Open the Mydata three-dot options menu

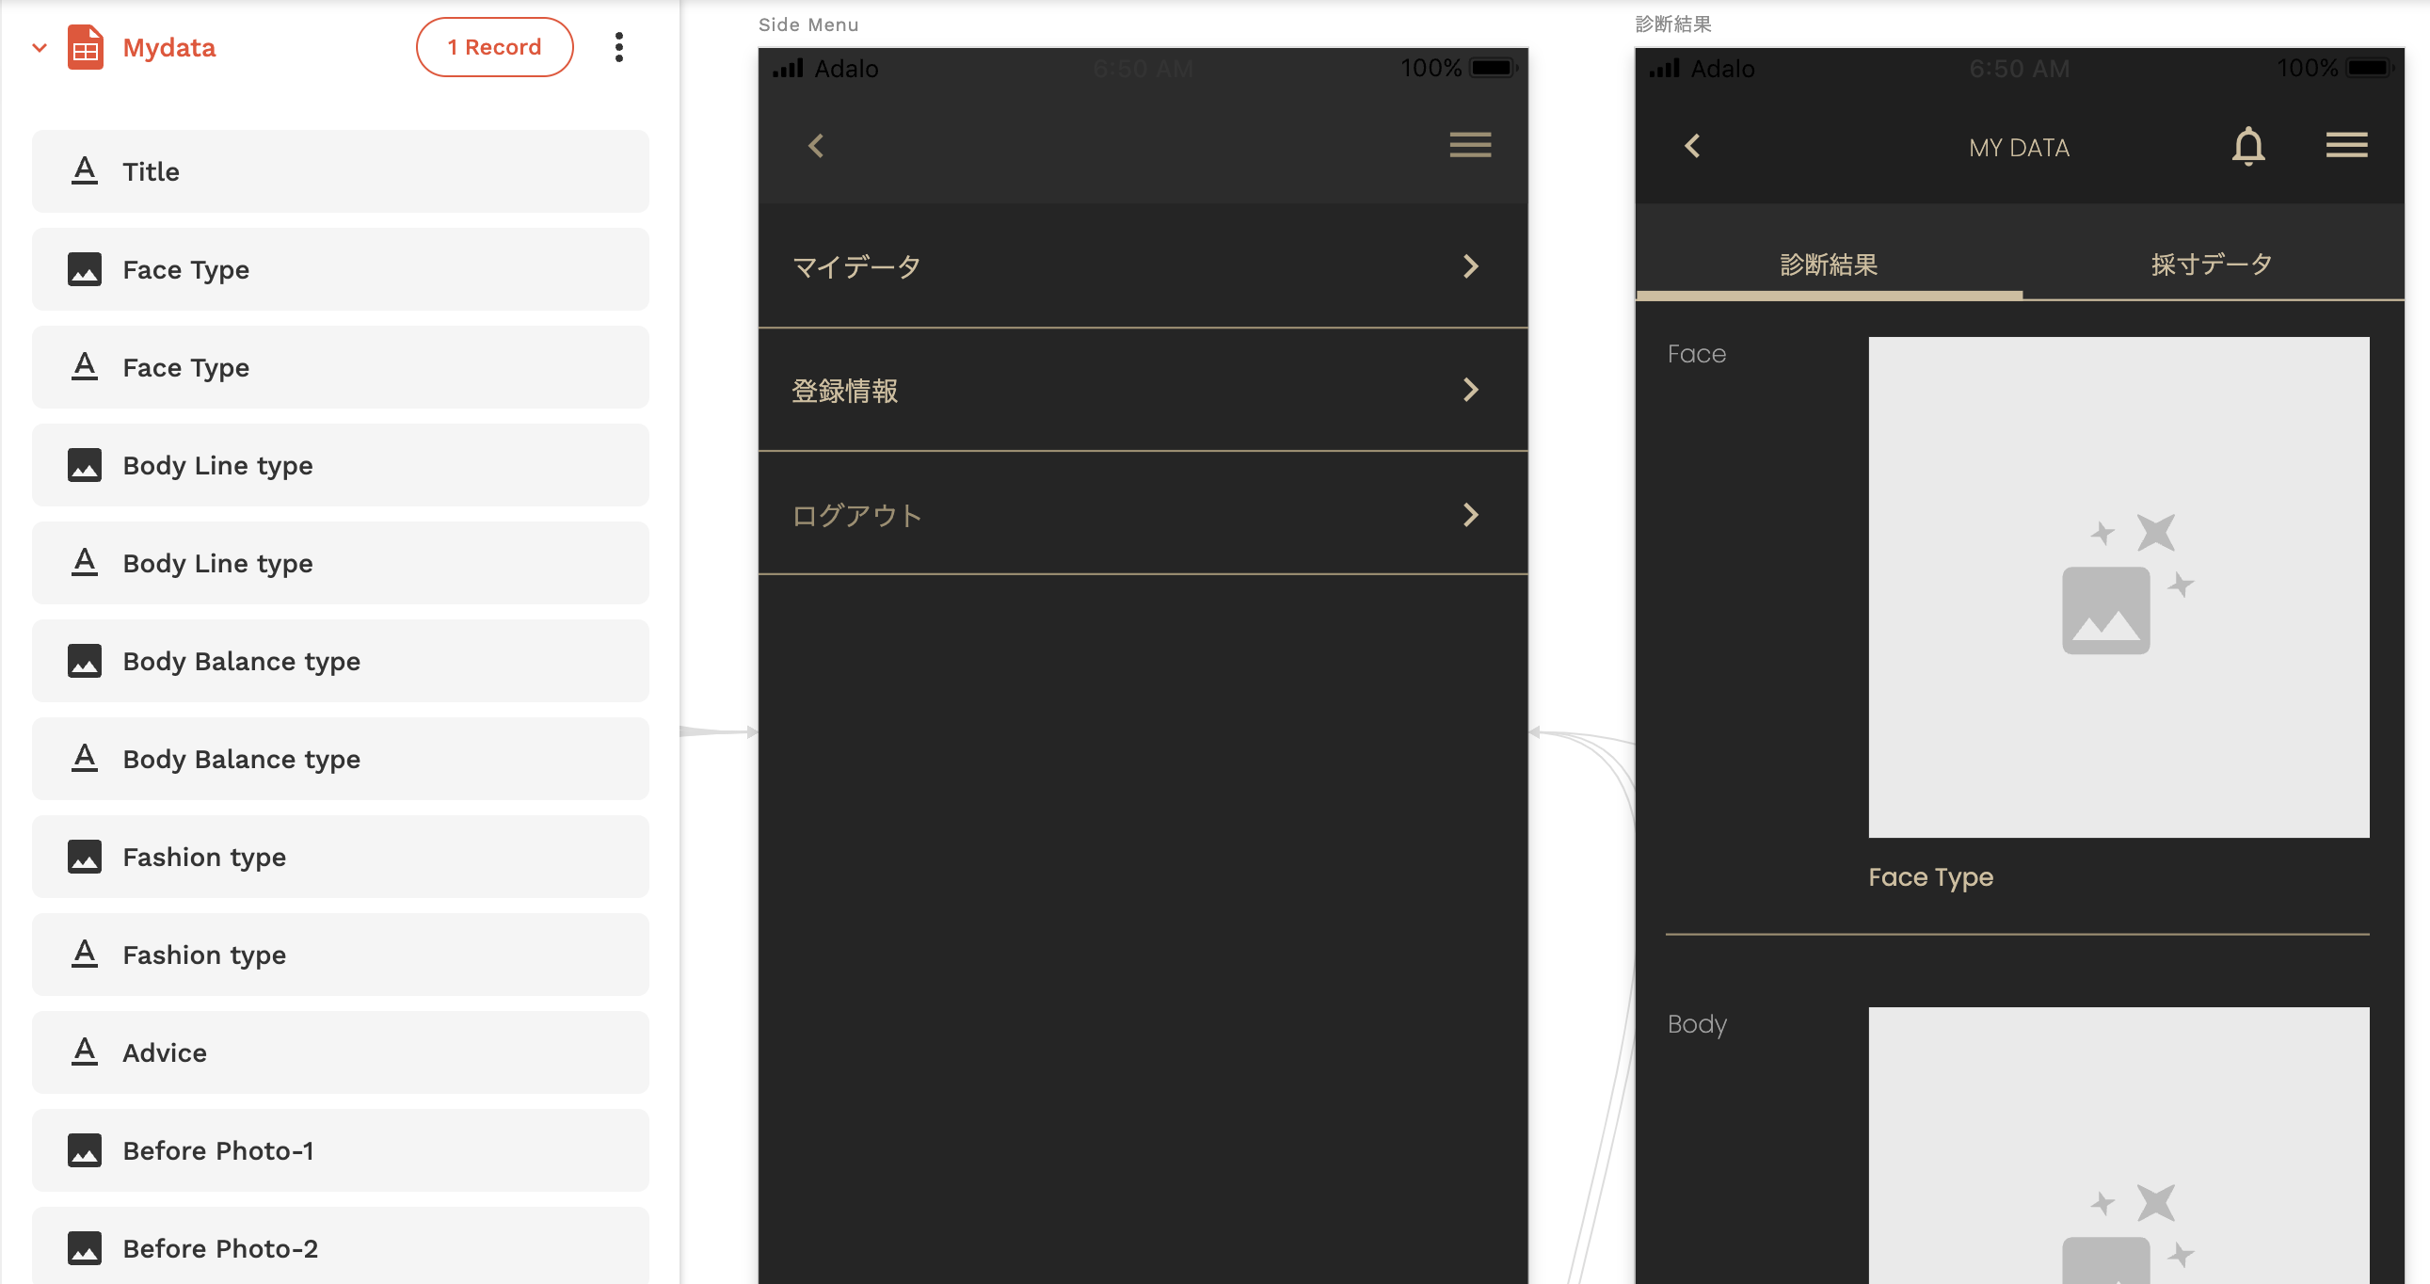point(619,47)
